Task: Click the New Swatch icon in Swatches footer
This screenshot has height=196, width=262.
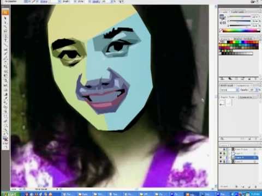Action: click(x=249, y=79)
